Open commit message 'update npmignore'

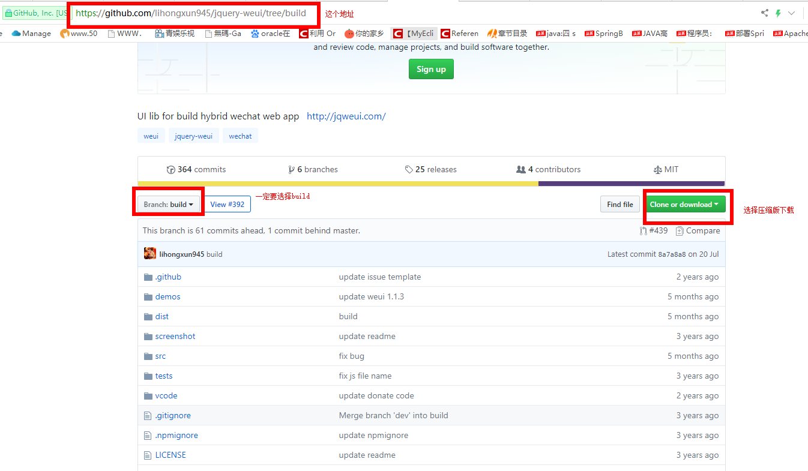point(373,436)
